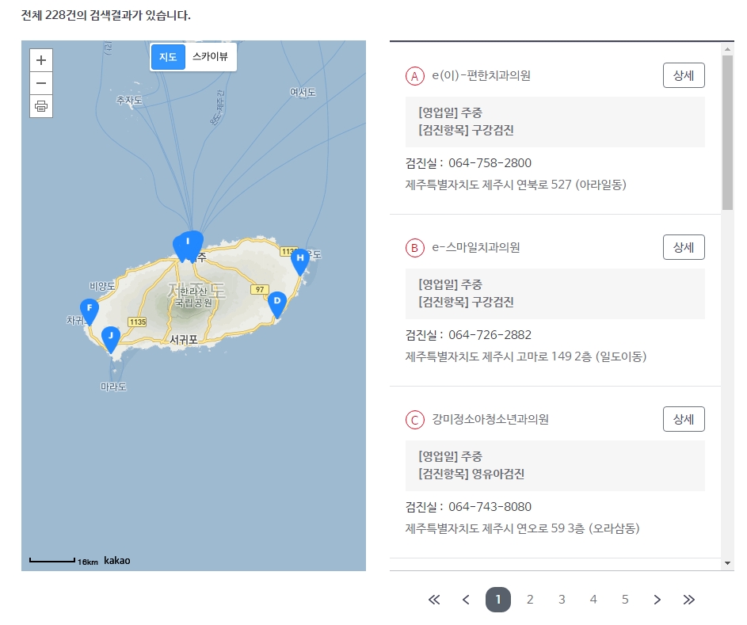Open 상세 details for e(이)-편한치과의원

point(683,75)
